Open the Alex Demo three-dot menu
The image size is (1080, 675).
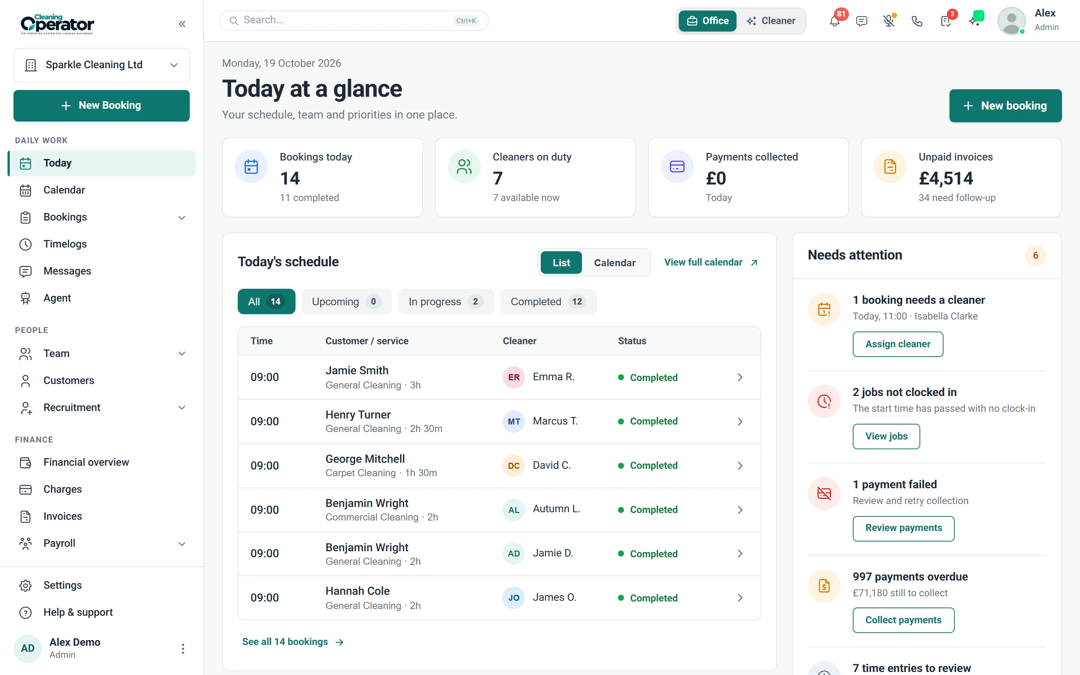(x=183, y=648)
